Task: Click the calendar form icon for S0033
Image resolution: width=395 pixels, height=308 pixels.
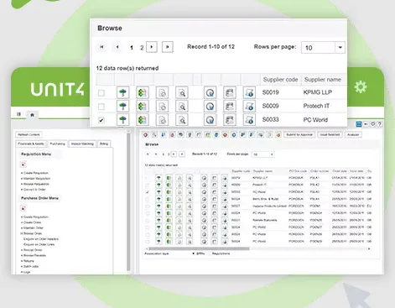Action: 230,120
